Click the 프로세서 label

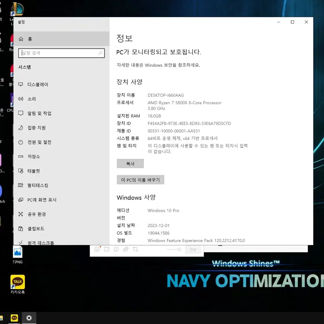[125, 102]
